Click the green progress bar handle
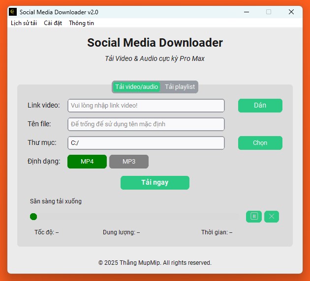Viewport: 310px width, 281px height. click(33, 217)
